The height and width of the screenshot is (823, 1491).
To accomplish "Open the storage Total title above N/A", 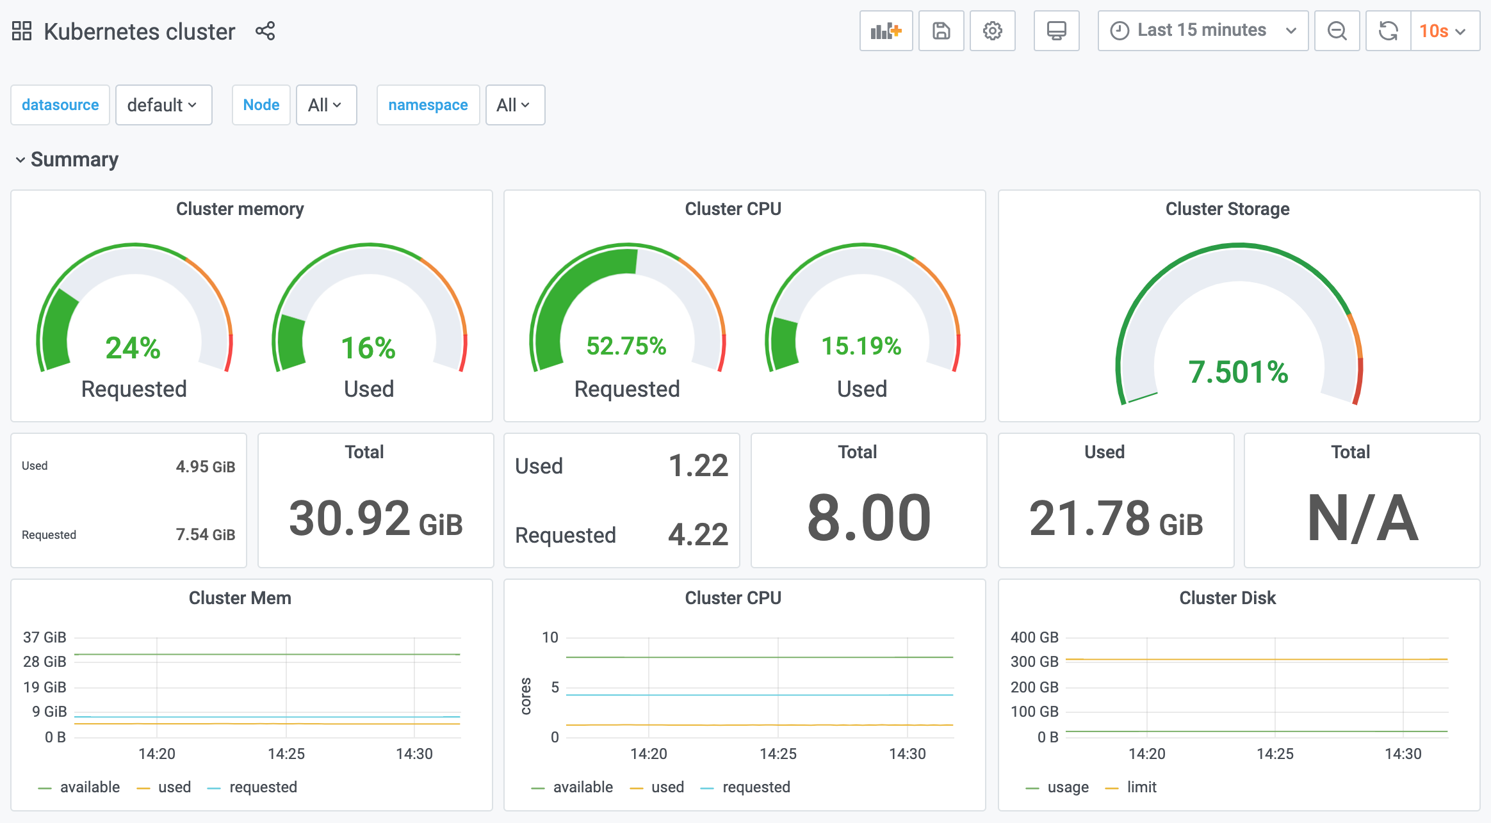I will tap(1351, 452).
